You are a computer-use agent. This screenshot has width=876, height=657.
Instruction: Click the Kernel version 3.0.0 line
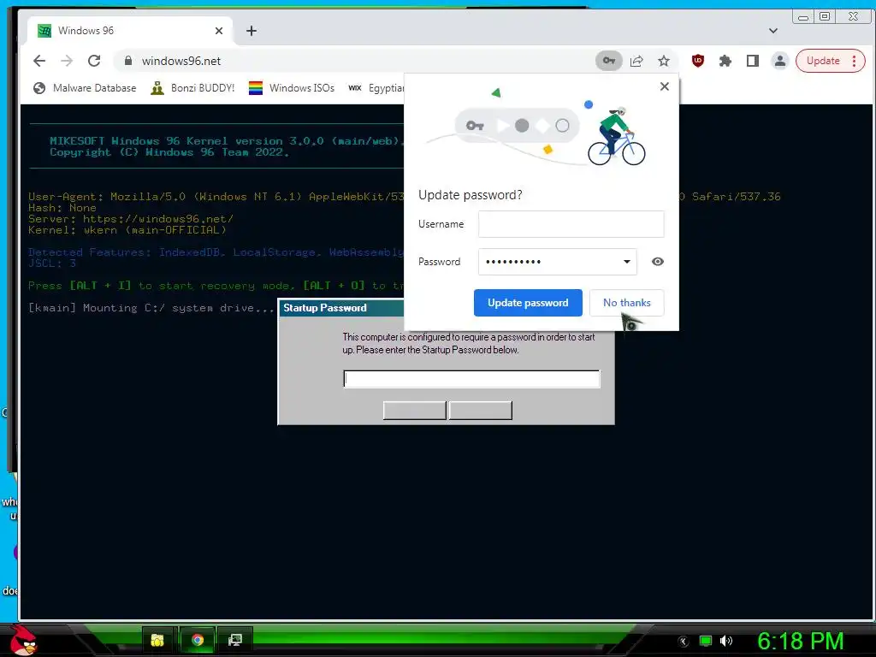[x=226, y=141]
